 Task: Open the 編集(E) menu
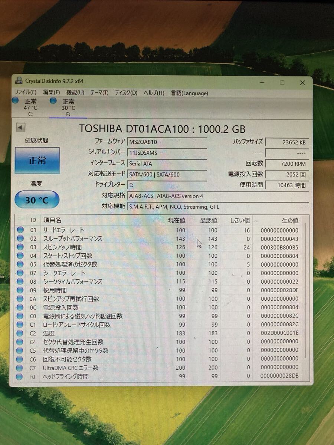(x=51, y=92)
